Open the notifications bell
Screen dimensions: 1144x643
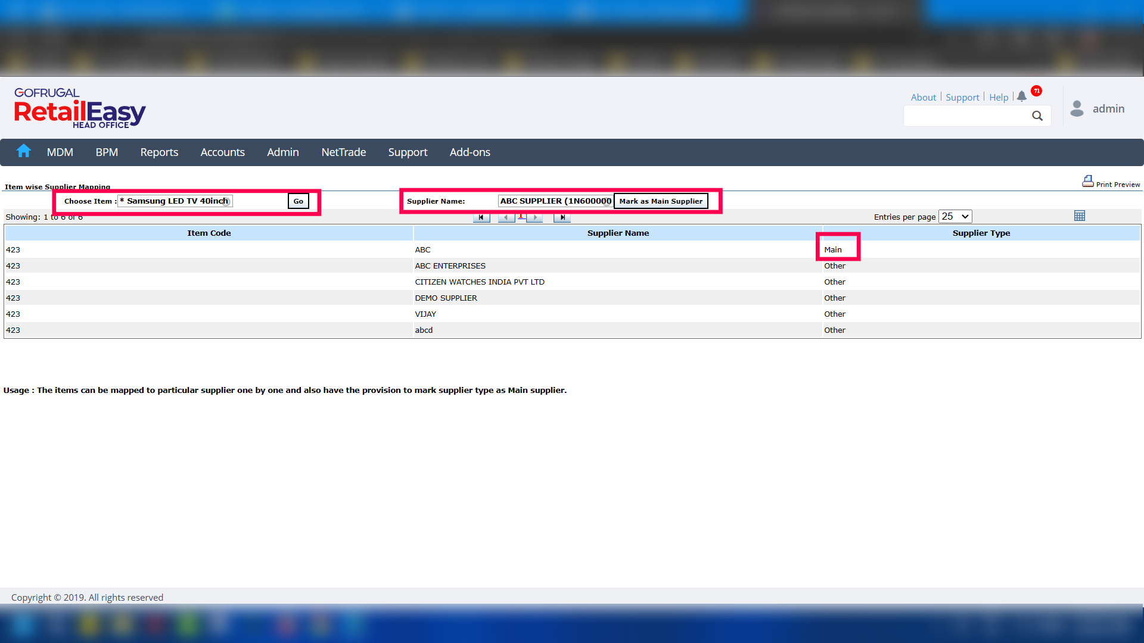[1022, 96]
